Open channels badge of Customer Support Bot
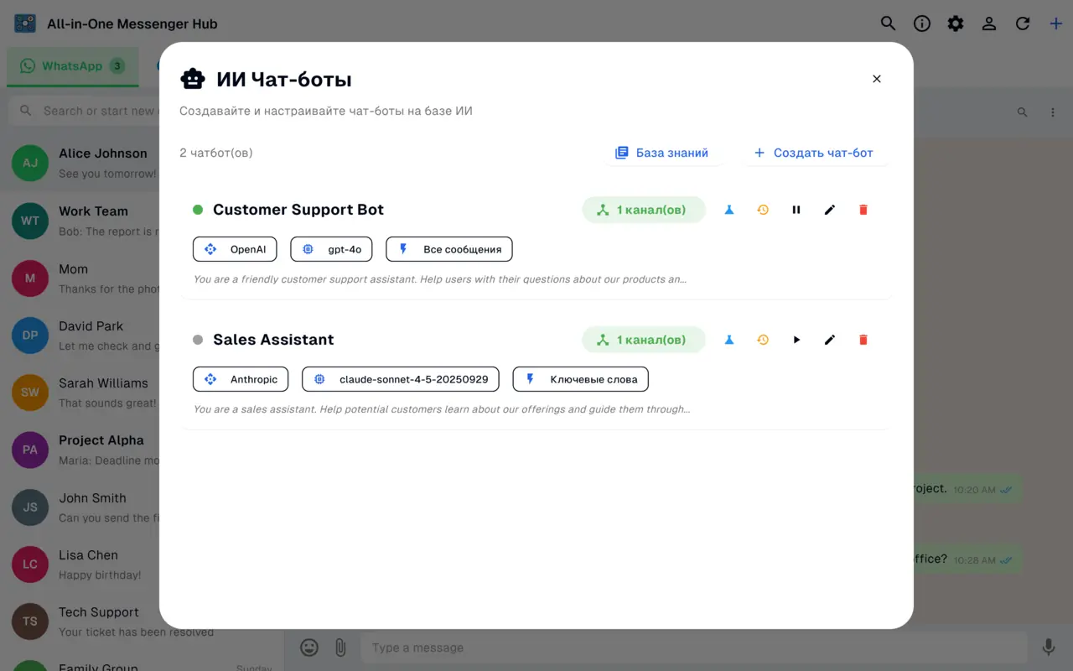 tap(644, 210)
